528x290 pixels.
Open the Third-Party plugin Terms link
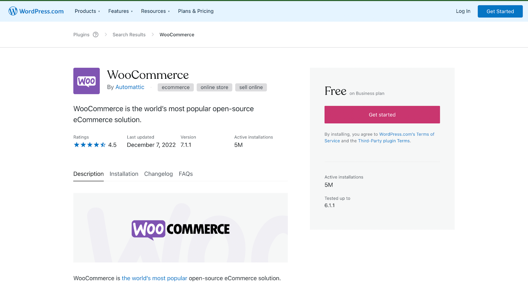(384, 141)
